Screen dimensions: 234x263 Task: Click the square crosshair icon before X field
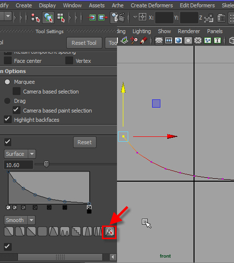pos(142,17)
